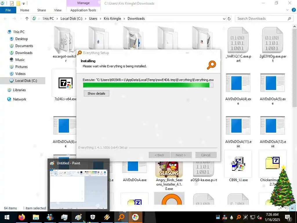Select the 7z2409-x64.exe file icon
Screen dimensions: 297x223
65,83
